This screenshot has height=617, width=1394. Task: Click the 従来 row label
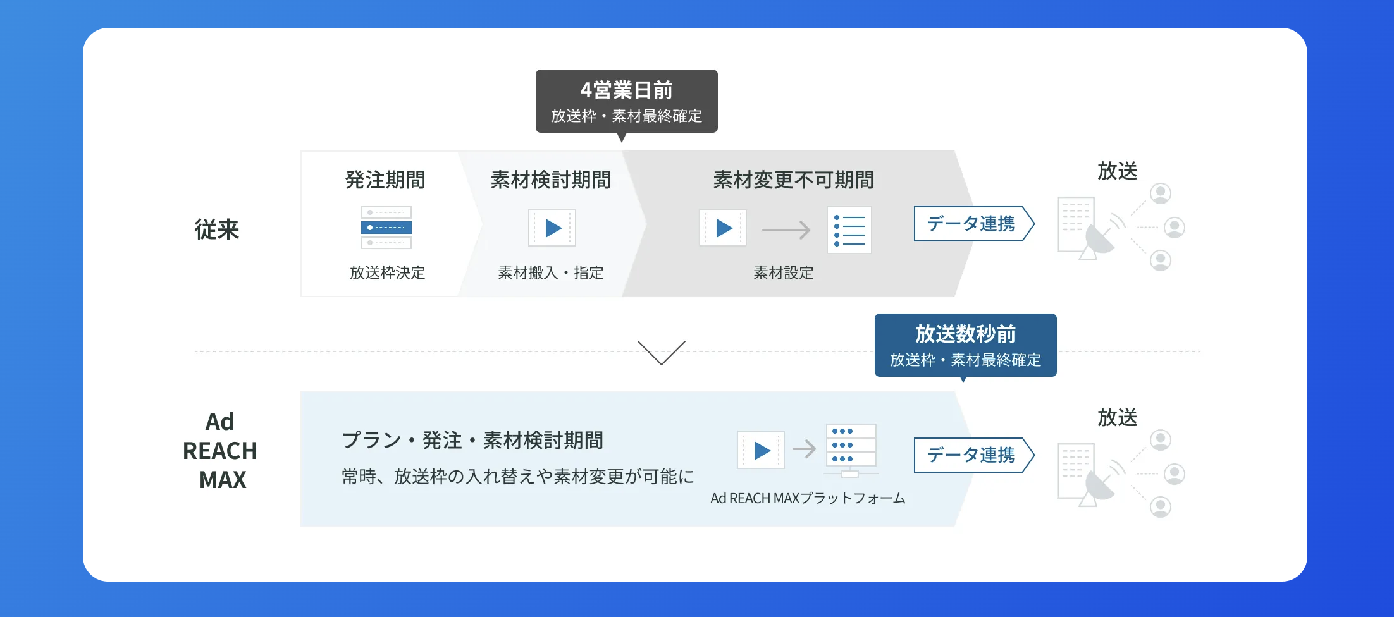pyautogui.click(x=216, y=229)
